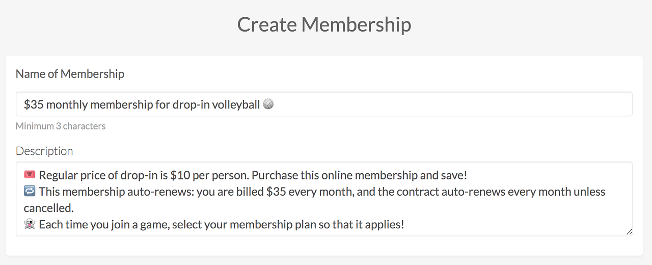
Task: Click the ghost emoji in the description
Action: click(30, 224)
